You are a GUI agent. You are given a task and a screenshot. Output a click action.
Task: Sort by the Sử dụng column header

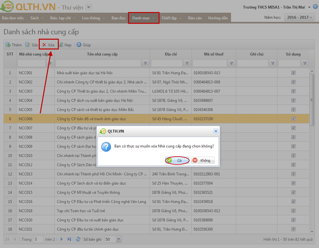pyautogui.click(x=293, y=54)
